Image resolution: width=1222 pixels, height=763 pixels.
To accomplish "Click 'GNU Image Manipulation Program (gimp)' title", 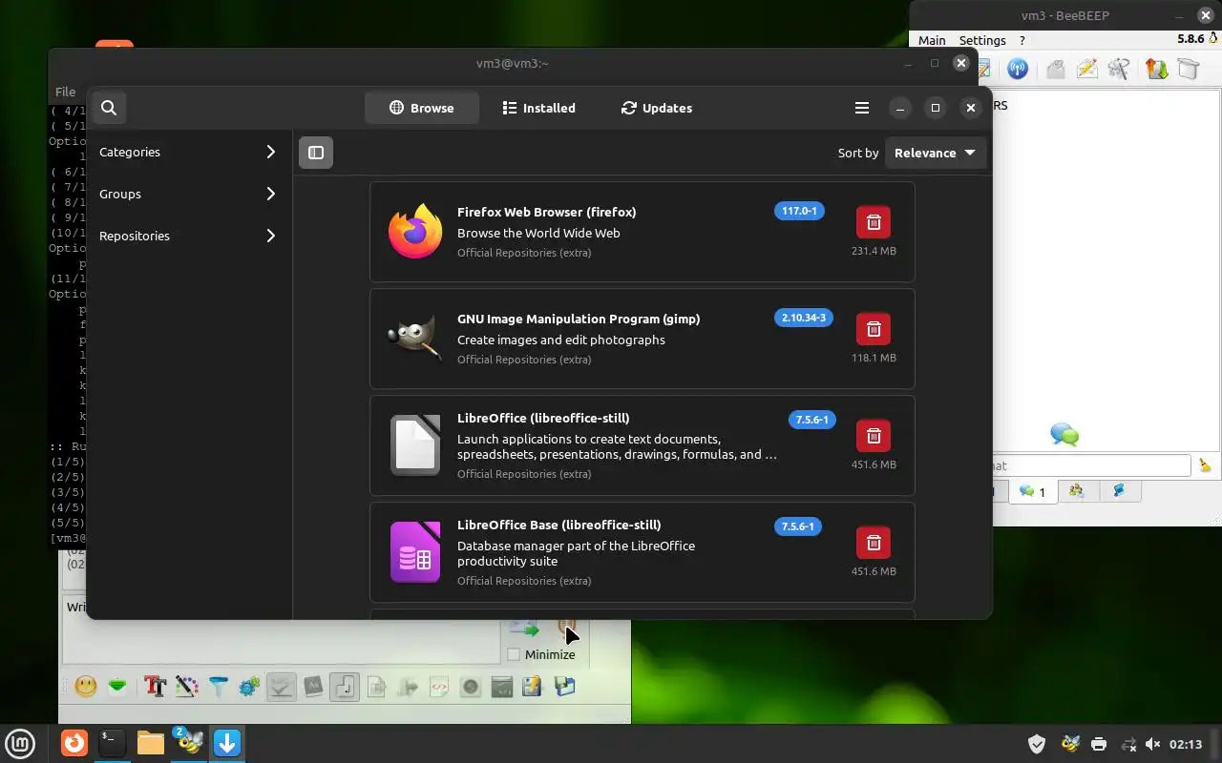I will [579, 319].
